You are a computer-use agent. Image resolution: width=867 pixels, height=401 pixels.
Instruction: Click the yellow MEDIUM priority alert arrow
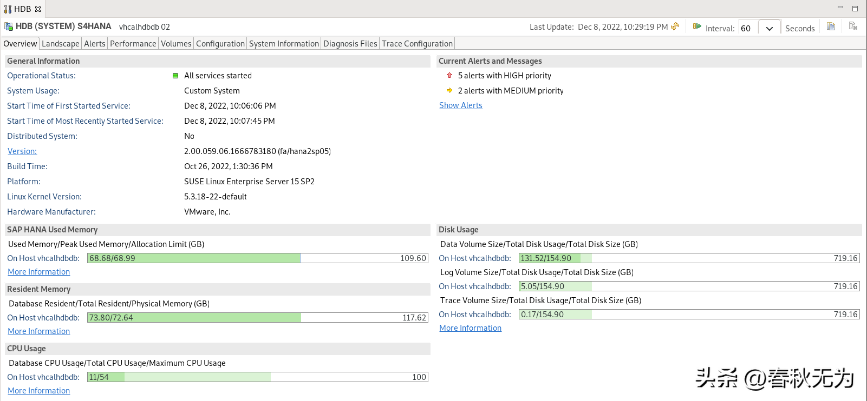pos(449,91)
